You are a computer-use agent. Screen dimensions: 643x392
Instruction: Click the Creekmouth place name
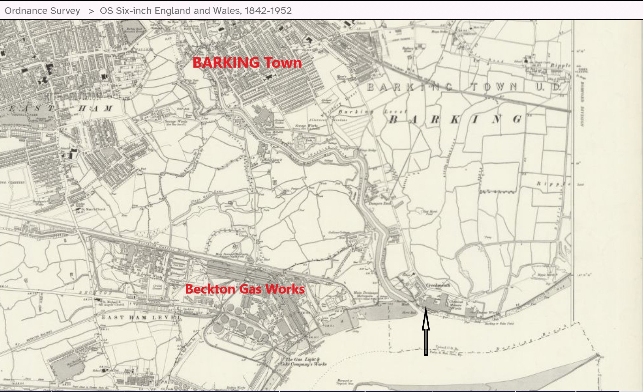(438, 285)
